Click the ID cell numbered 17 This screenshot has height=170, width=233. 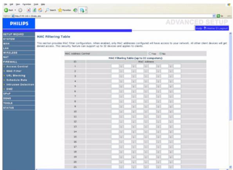[x=75, y=146]
